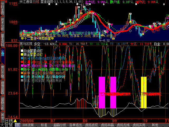
Task: Open the 分时走势 side tab
Action: click(x=2, y=10)
